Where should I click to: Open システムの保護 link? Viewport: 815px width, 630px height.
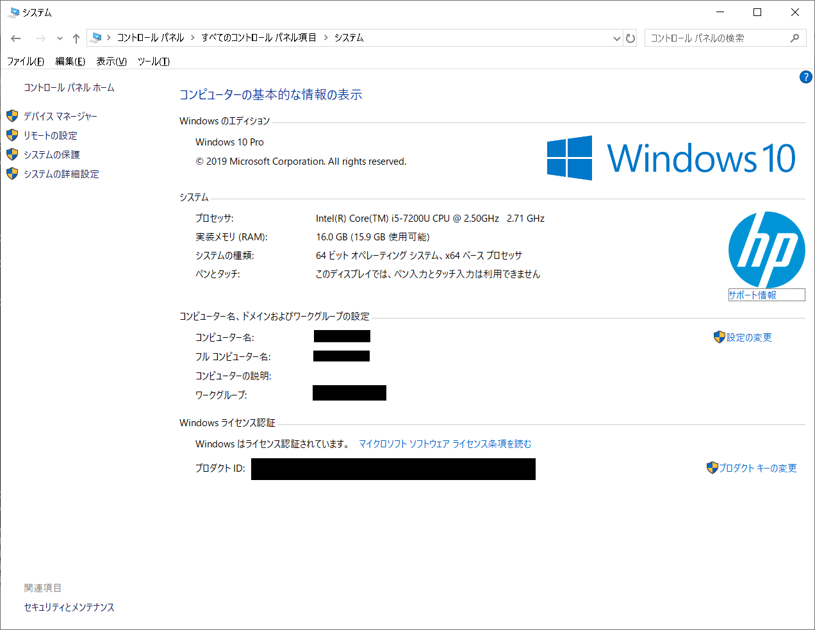click(52, 155)
